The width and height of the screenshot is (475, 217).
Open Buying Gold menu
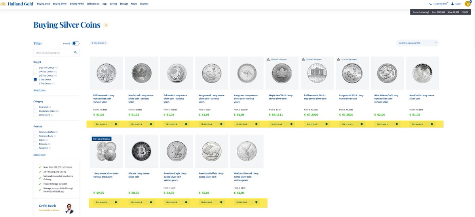(x=44, y=4)
